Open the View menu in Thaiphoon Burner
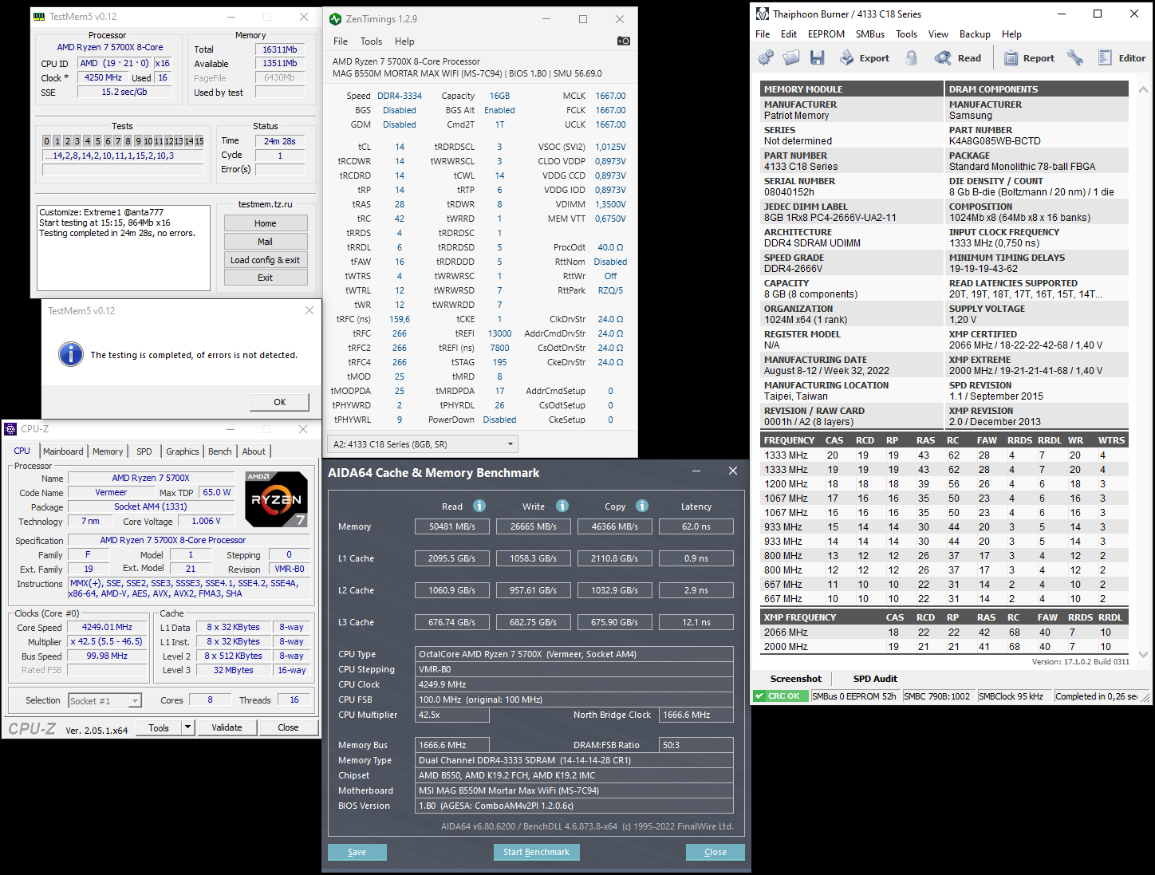The height and width of the screenshot is (875, 1155). coord(938,34)
